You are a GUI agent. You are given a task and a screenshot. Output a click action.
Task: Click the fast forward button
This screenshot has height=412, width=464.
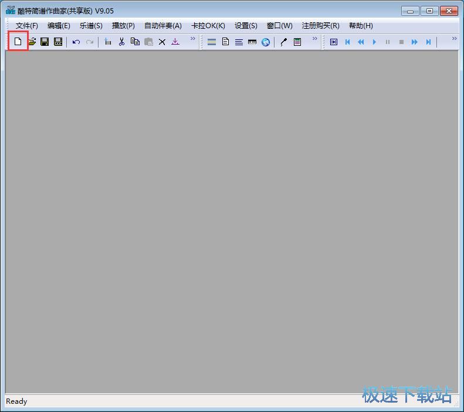(x=415, y=42)
